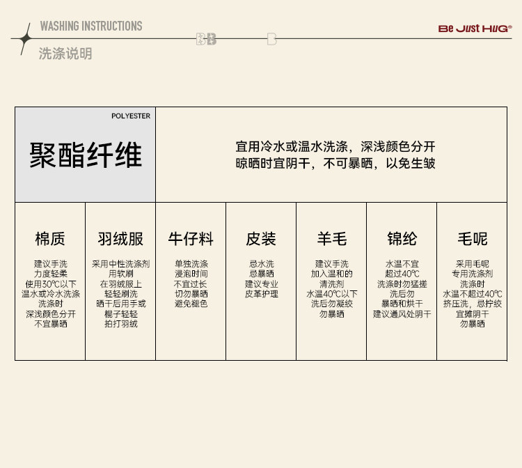This screenshot has width=522, height=468.
Task: Click the down jacket neutral detergent instructions
Action: click(120, 294)
